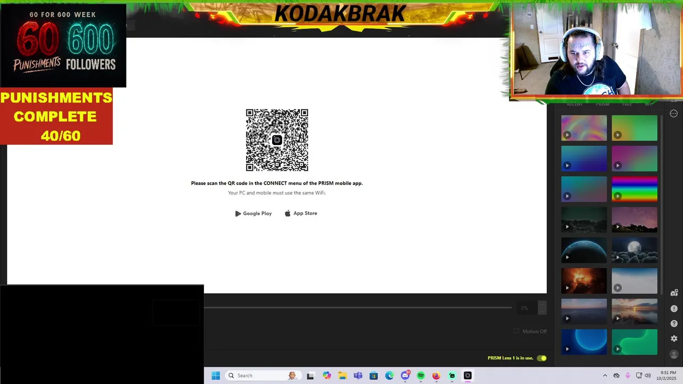This screenshot has height=384, width=683.
Task: Open Spotify from the taskbar
Action: pyautogui.click(x=420, y=375)
